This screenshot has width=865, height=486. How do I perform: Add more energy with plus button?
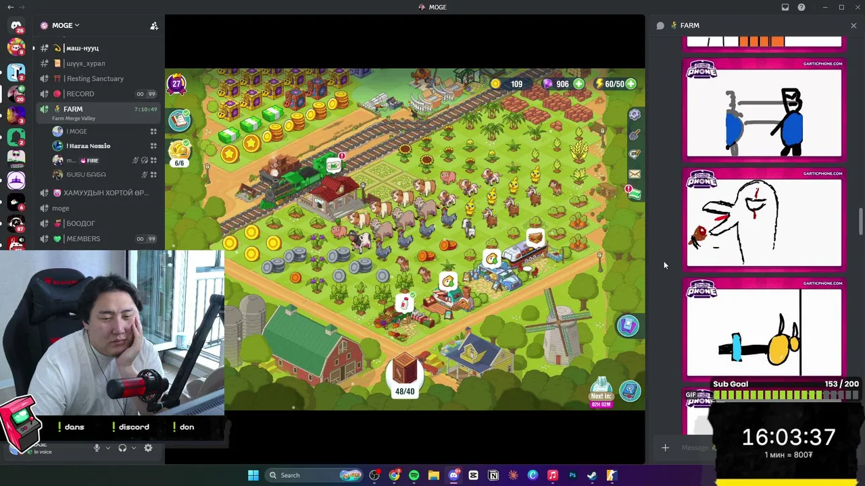[x=631, y=84]
